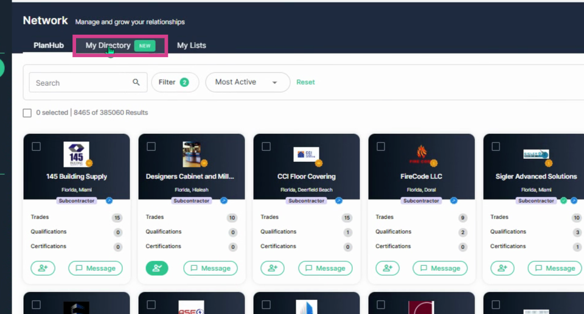Check the Designers Cabinet card checkbox
Image resolution: width=584 pixels, height=314 pixels.
[151, 147]
